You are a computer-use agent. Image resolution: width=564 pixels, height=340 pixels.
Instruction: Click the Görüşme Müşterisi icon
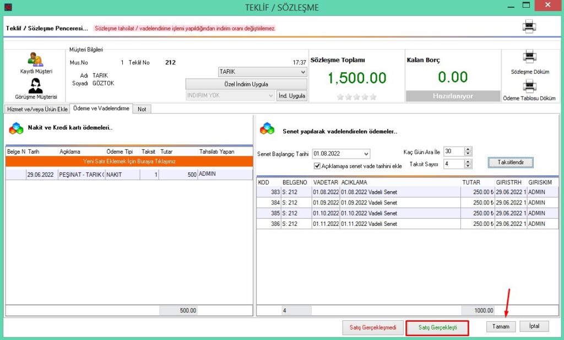click(x=36, y=85)
